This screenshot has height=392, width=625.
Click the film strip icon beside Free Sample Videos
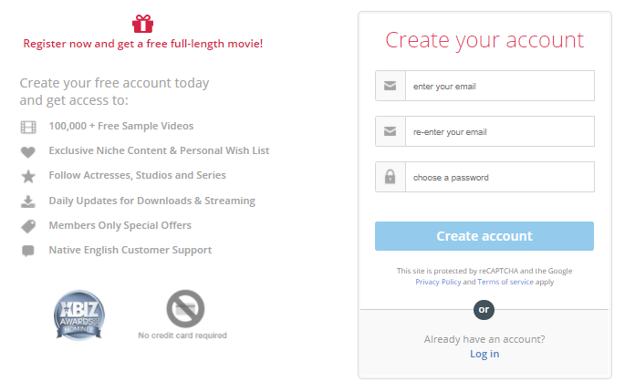[28, 127]
